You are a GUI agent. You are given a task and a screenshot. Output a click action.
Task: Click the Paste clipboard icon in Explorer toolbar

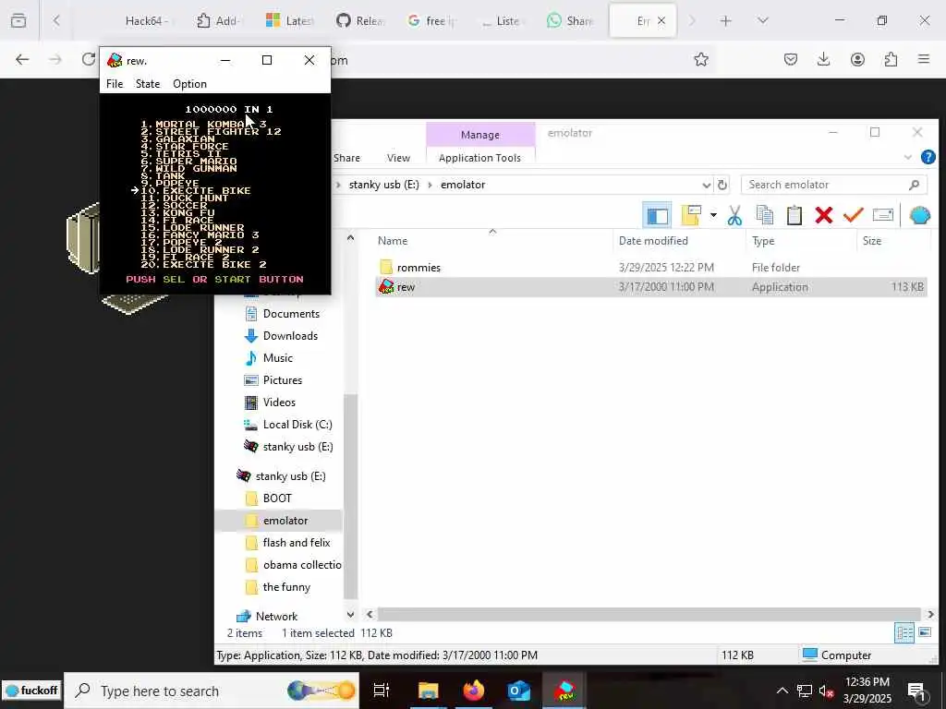pos(794,215)
